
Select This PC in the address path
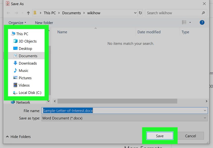coord(50,13)
